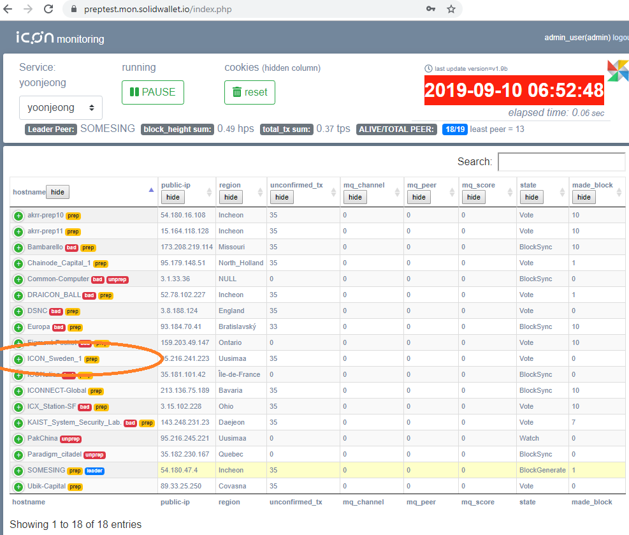Sort table by made_block arrows

point(619,192)
